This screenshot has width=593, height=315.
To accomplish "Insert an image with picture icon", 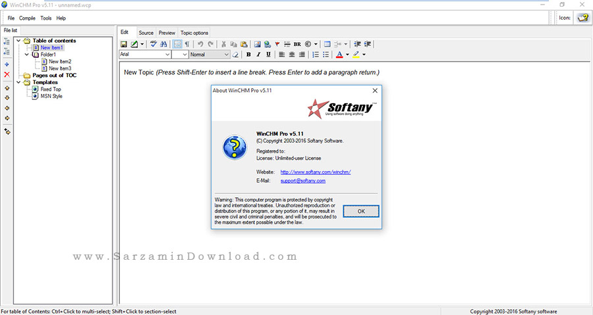I will click(257, 44).
